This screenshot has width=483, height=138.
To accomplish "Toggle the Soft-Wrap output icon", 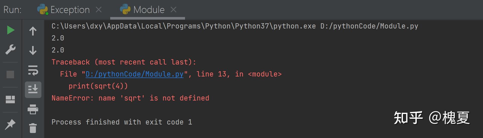I will click(33, 70).
